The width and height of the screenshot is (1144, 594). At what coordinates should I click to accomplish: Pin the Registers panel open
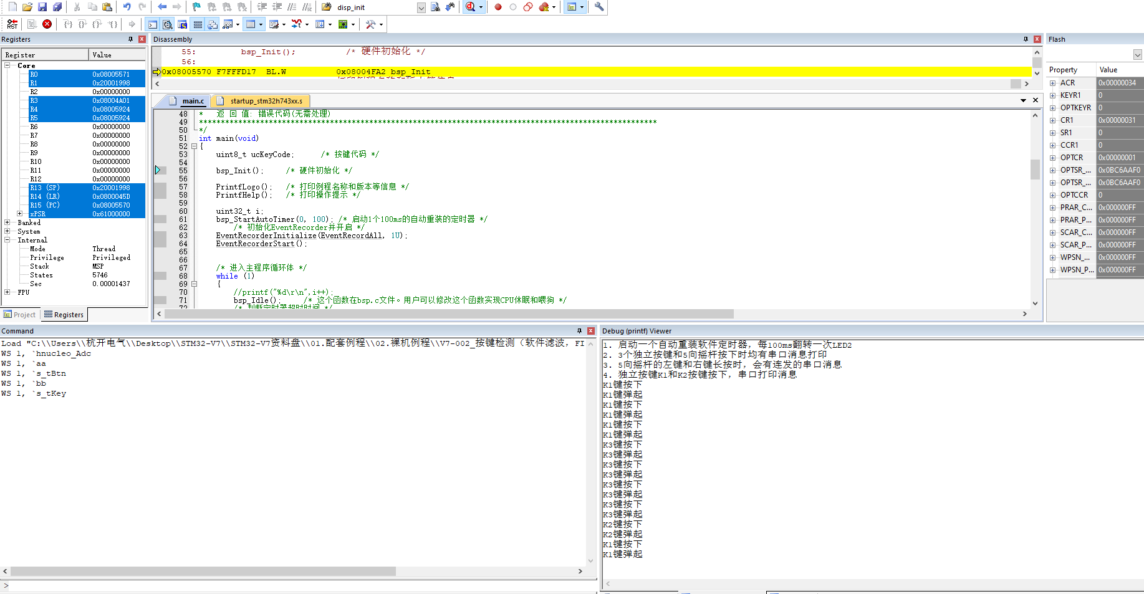tap(130, 39)
